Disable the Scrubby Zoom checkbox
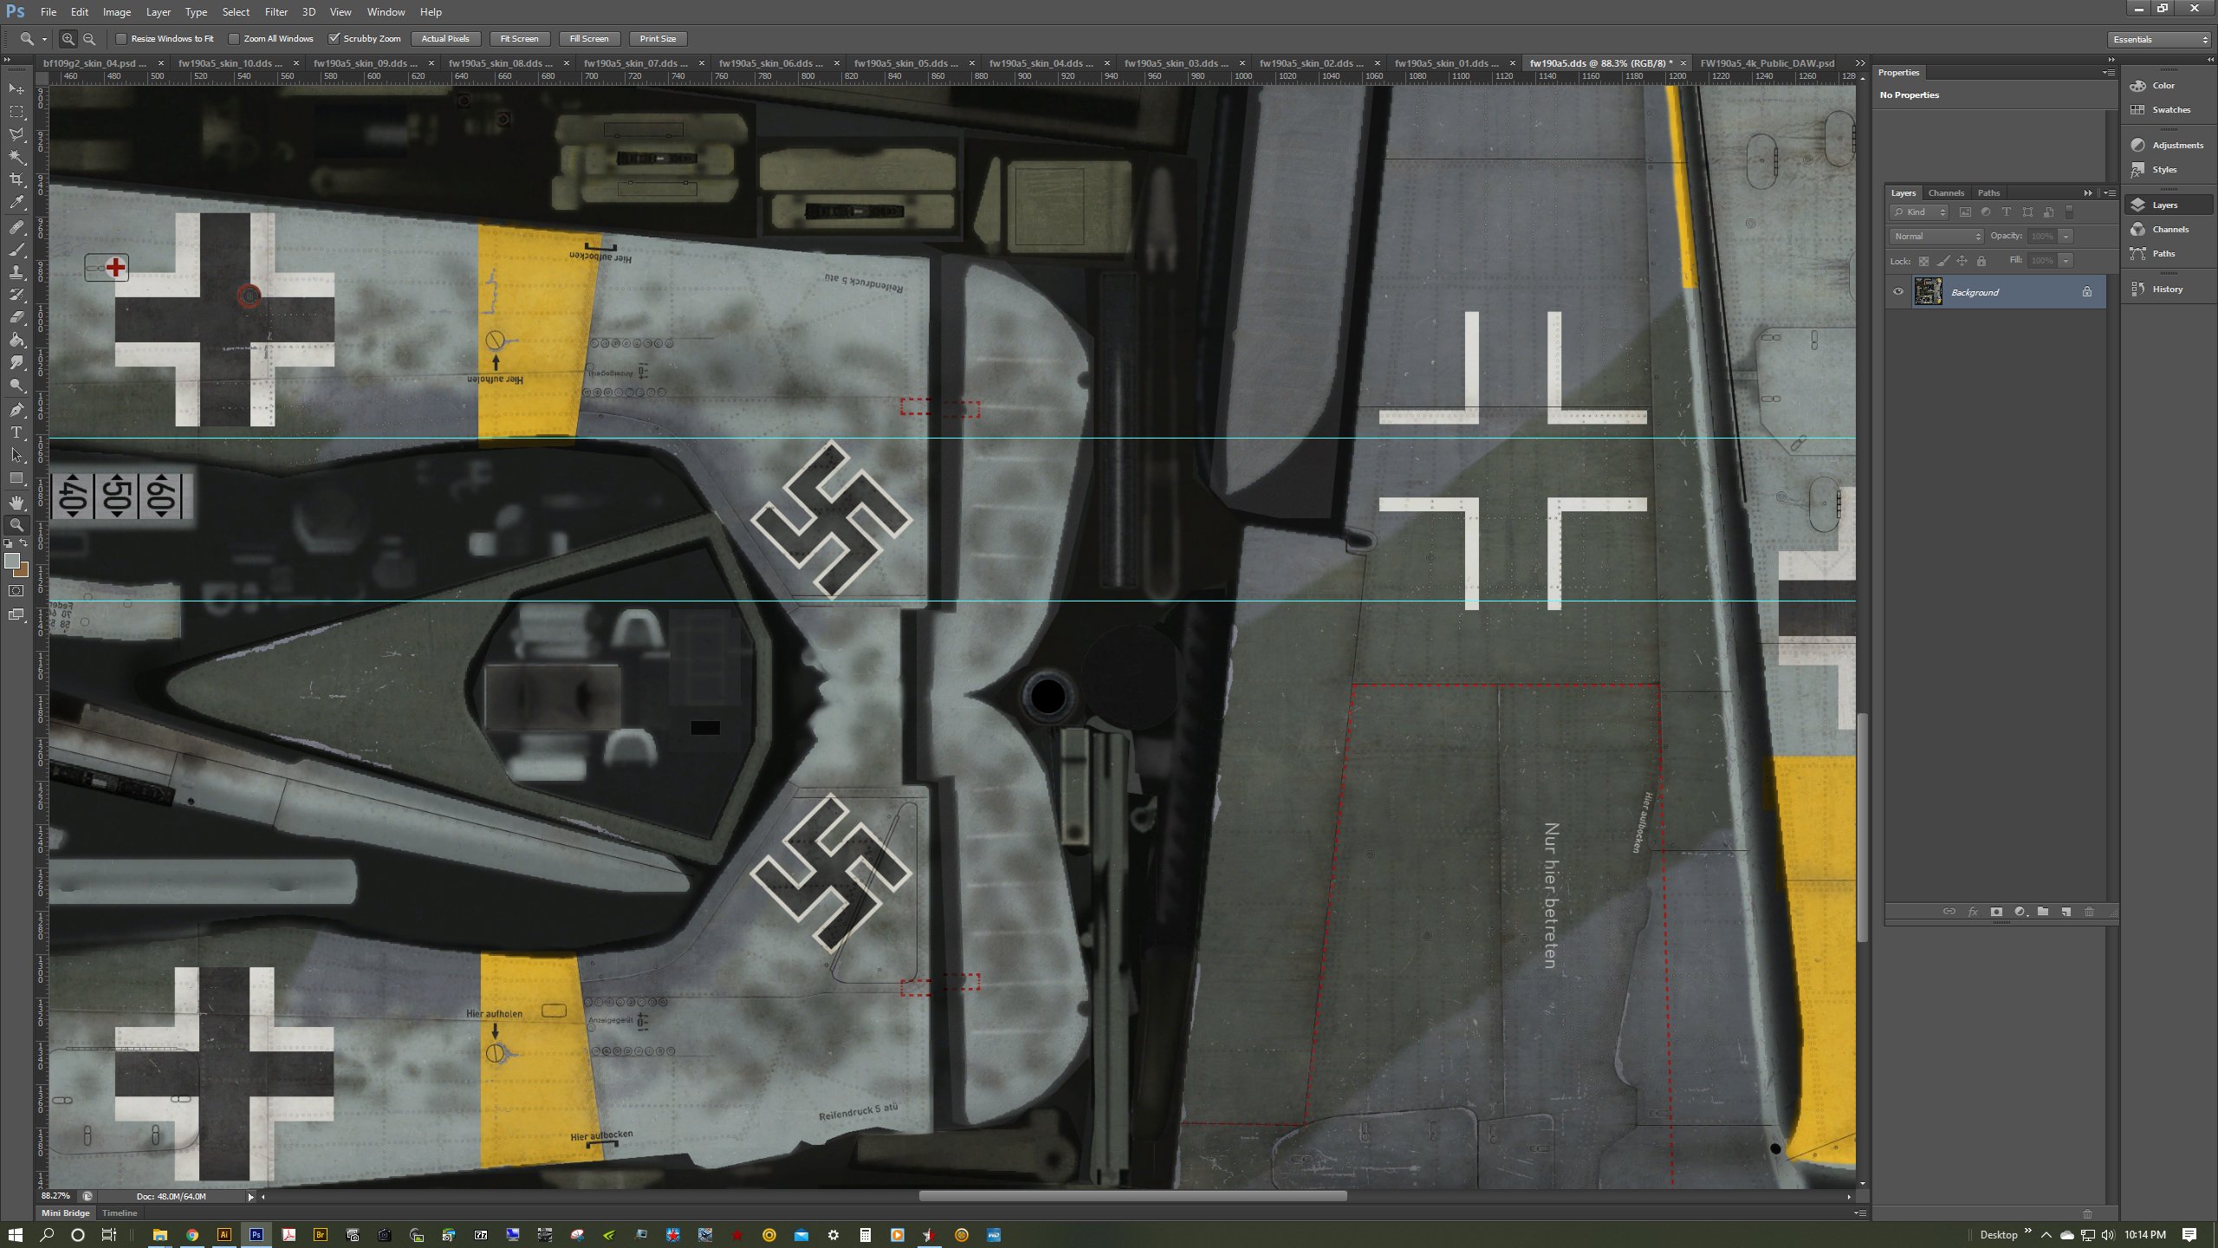 pyautogui.click(x=334, y=39)
